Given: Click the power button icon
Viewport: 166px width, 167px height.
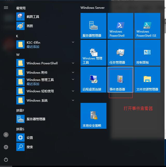Looking at the screenshot, I should pyautogui.click(x=6, y=160).
